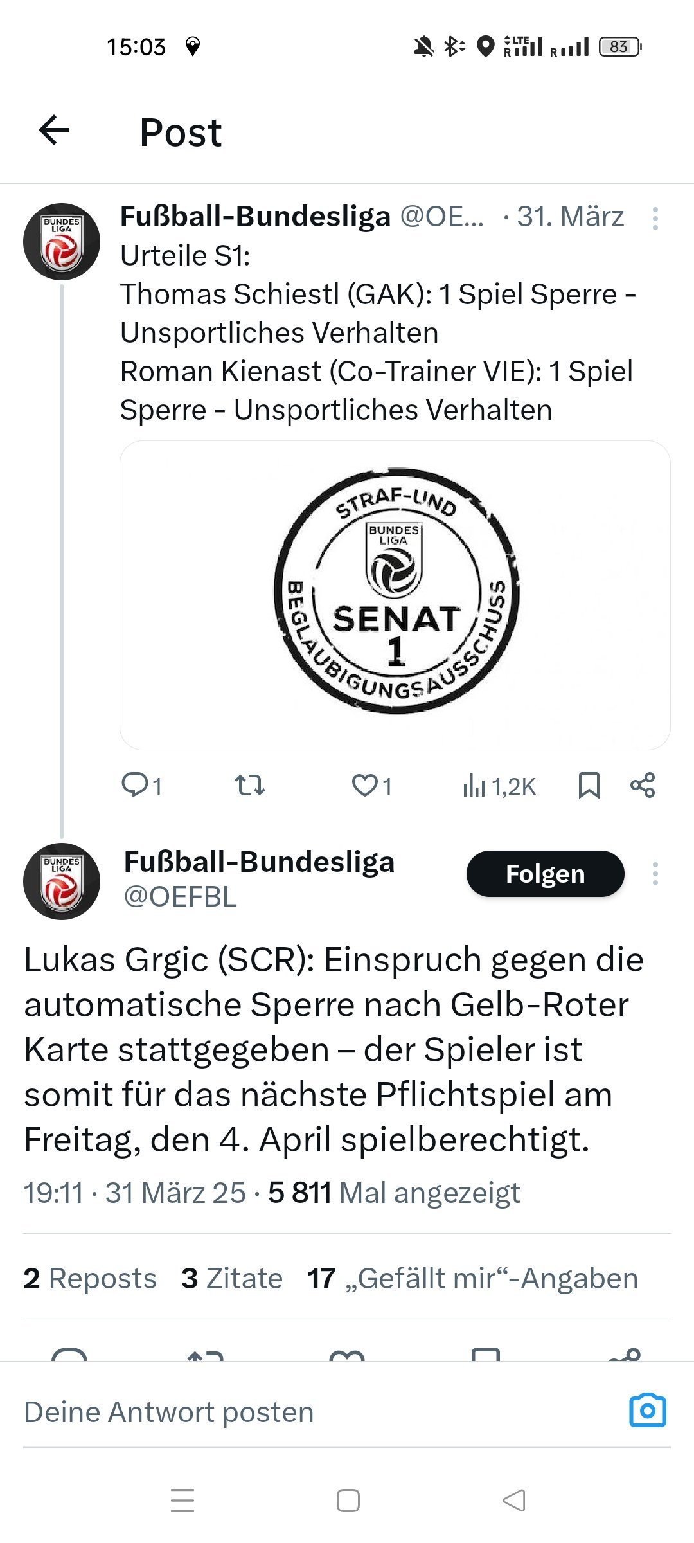View analytics showing 1,2K views

point(499,786)
